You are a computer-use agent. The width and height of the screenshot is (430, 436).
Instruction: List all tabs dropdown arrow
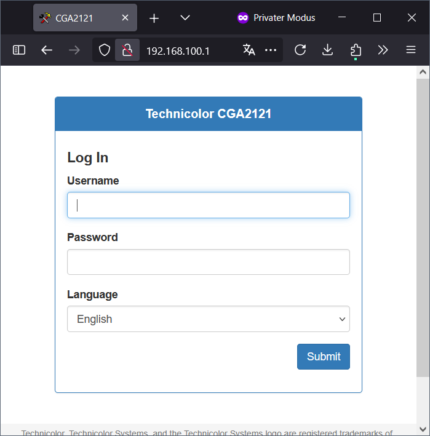(x=185, y=18)
